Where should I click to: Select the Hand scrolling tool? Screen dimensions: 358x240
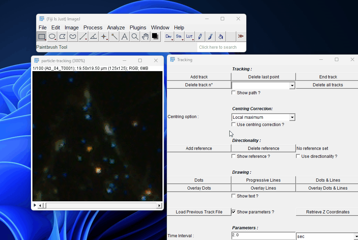145,37
